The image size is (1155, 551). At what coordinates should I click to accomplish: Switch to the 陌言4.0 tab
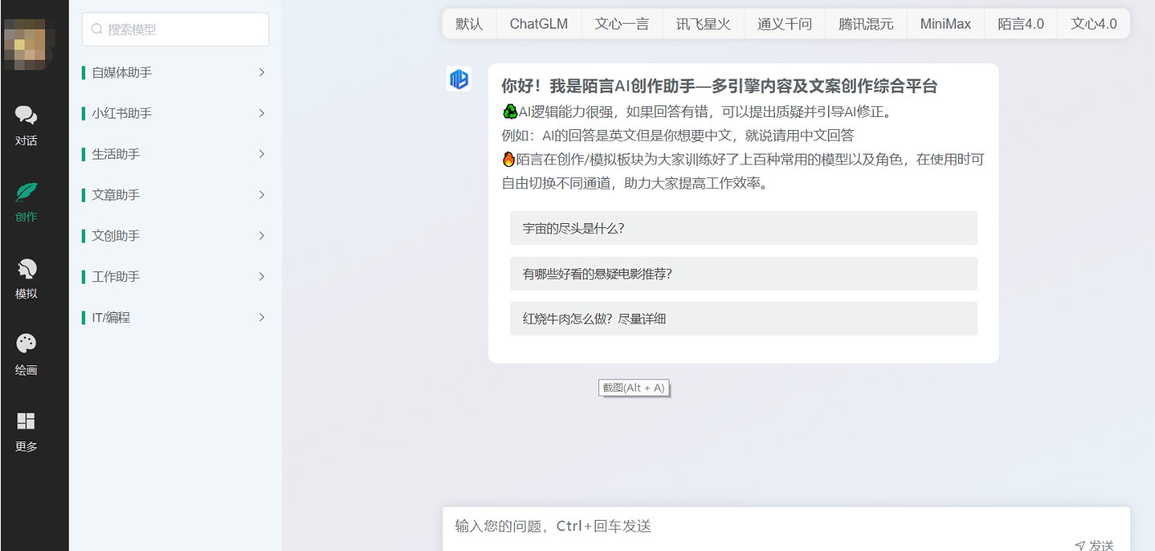pyautogui.click(x=1021, y=24)
